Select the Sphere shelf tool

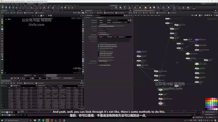[x=6, y=7]
